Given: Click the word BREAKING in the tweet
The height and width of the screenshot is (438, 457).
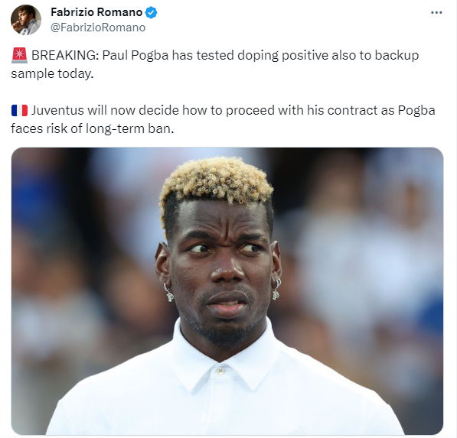Looking at the screenshot, I should 65,55.
